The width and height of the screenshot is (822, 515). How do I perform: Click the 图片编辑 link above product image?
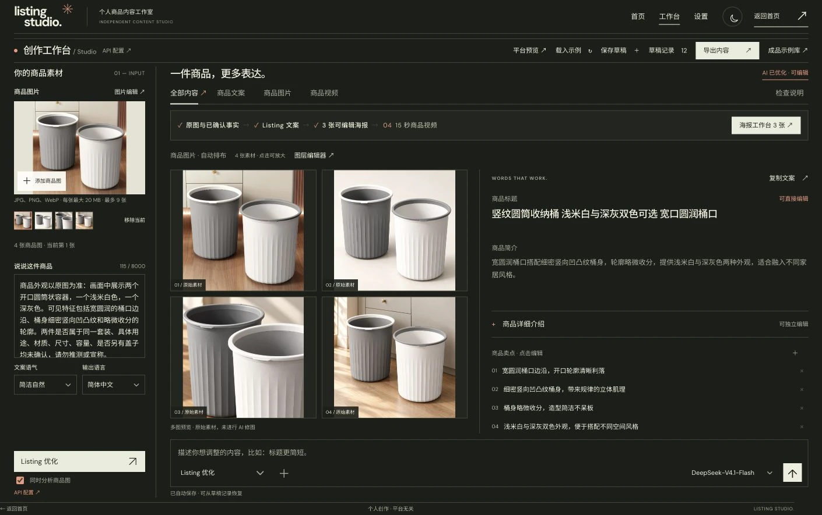click(129, 92)
